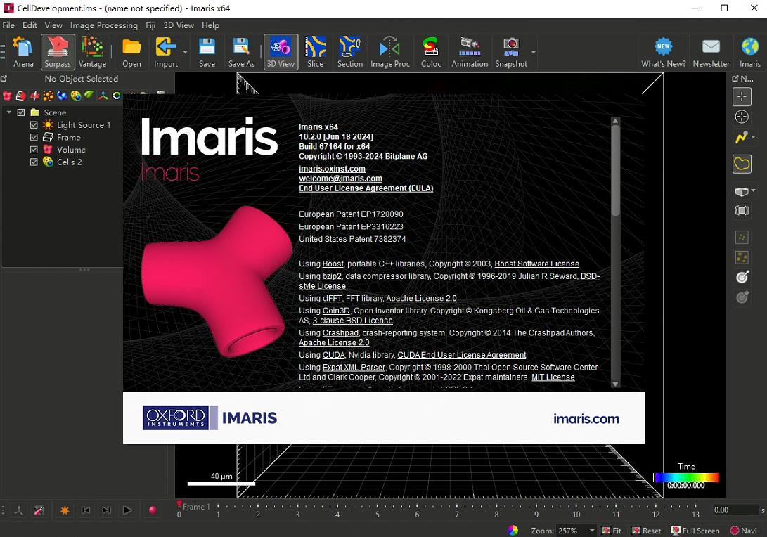The image size is (767, 537).
Task: Open the Zoom percentage dropdown
Action: 592,531
